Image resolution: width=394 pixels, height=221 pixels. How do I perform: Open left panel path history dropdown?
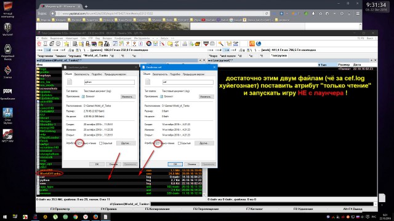(204, 60)
